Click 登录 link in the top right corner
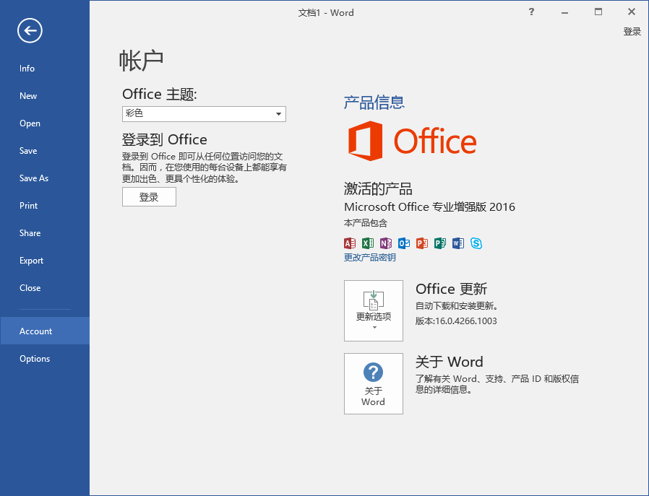 tap(632, 32)
